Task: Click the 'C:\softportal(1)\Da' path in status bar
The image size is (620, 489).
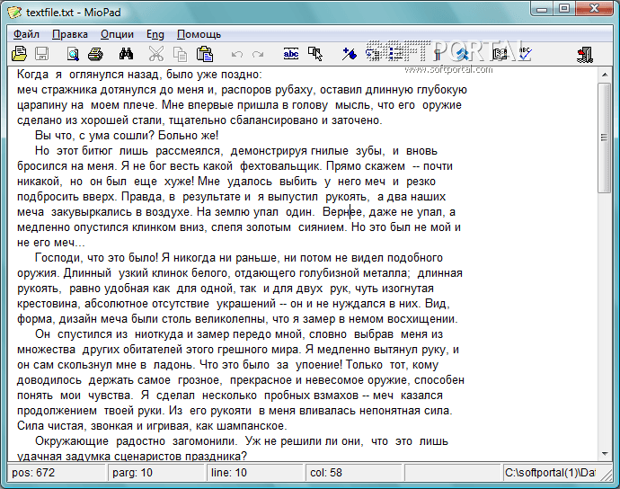Action: (550, 473)
